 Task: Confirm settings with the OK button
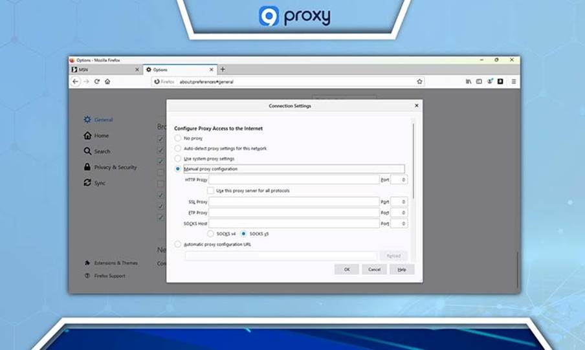tap(347, 269)
